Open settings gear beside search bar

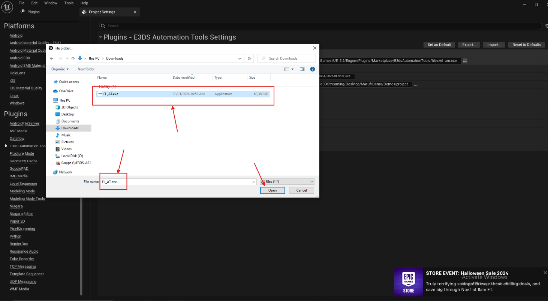(x=546, y=26)
